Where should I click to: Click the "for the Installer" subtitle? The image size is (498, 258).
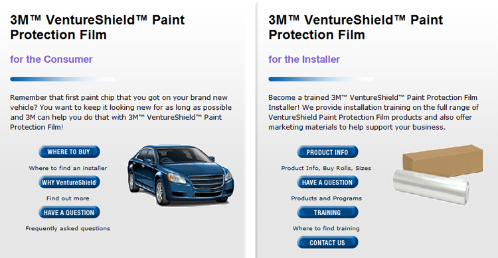[304, 59]
